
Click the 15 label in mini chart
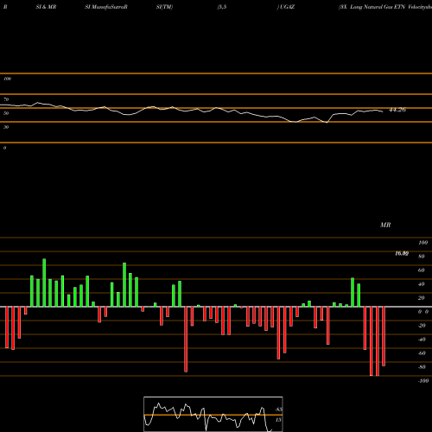coord(278,420)
